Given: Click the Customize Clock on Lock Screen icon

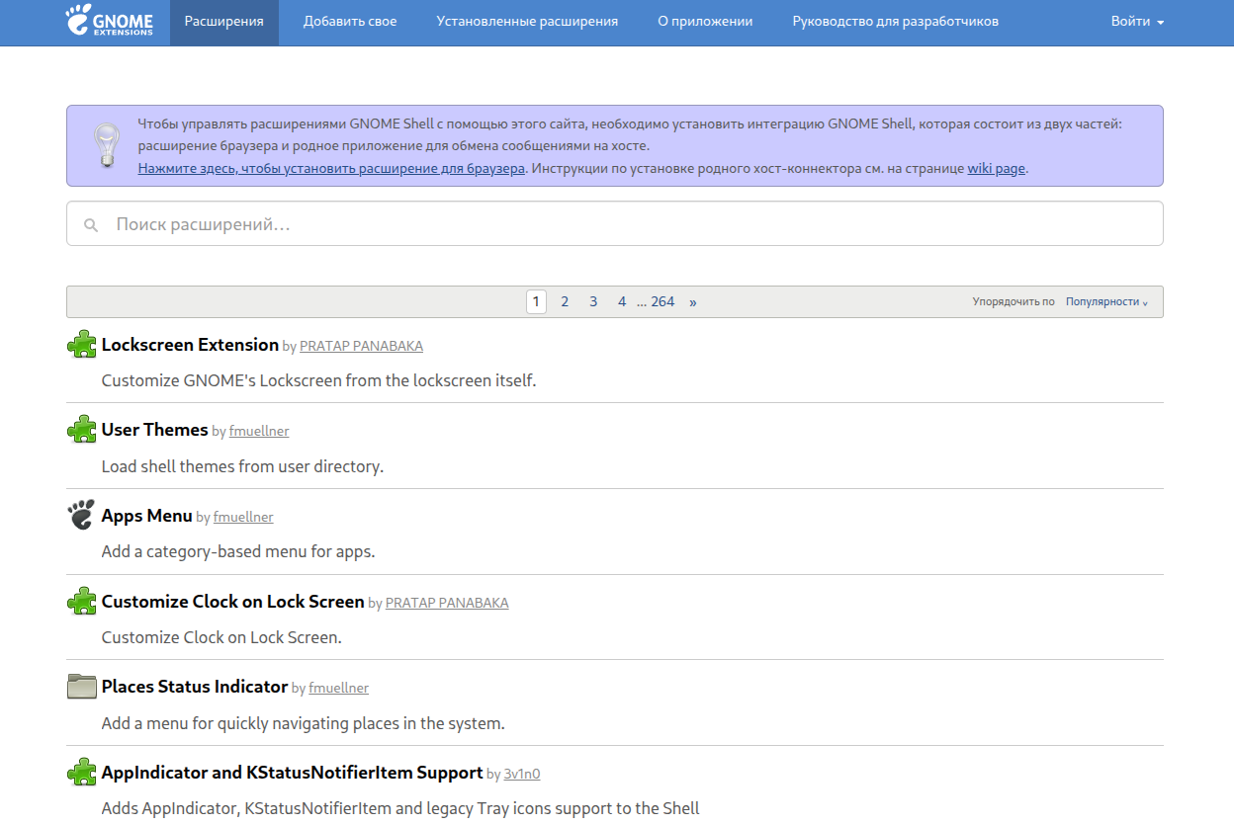Looking at the screenshot, I should pos(82,601).
